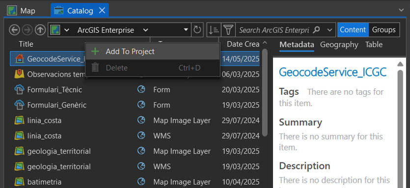Open the Metadata tab
Image resolution: width=410 pixels, height=188 pixels.
[297, 45]
